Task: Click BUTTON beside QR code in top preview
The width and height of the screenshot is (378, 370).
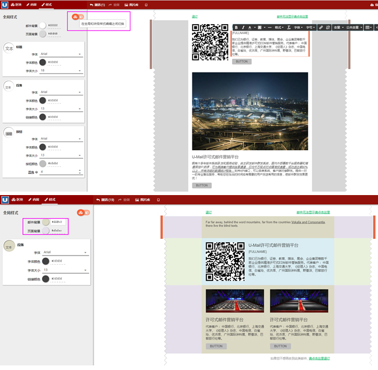Action: click(x=241, y=62)
